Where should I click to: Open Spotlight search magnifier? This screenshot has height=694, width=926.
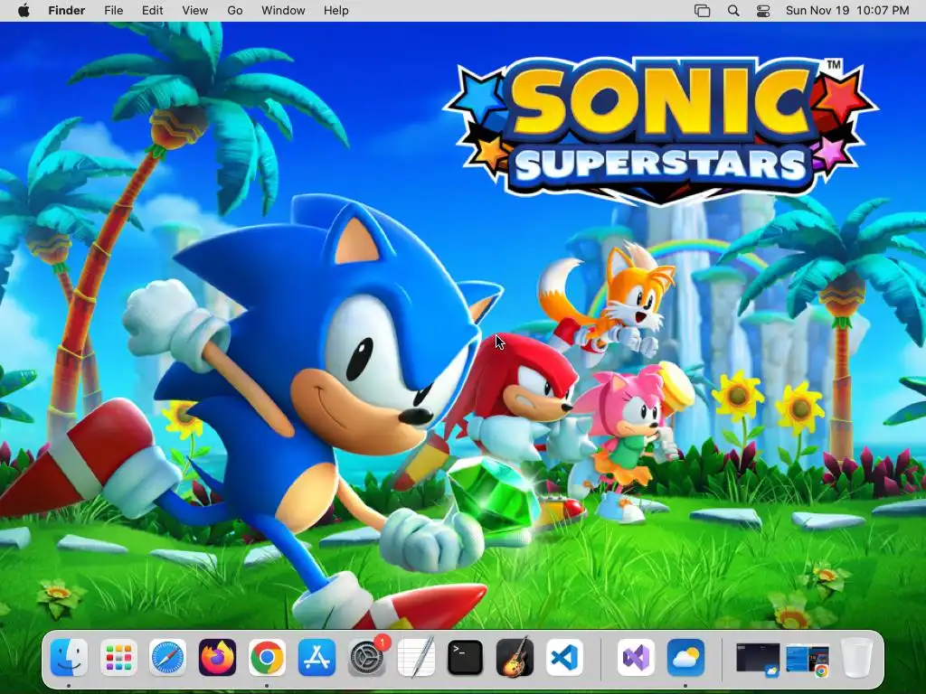coord(733,11)
